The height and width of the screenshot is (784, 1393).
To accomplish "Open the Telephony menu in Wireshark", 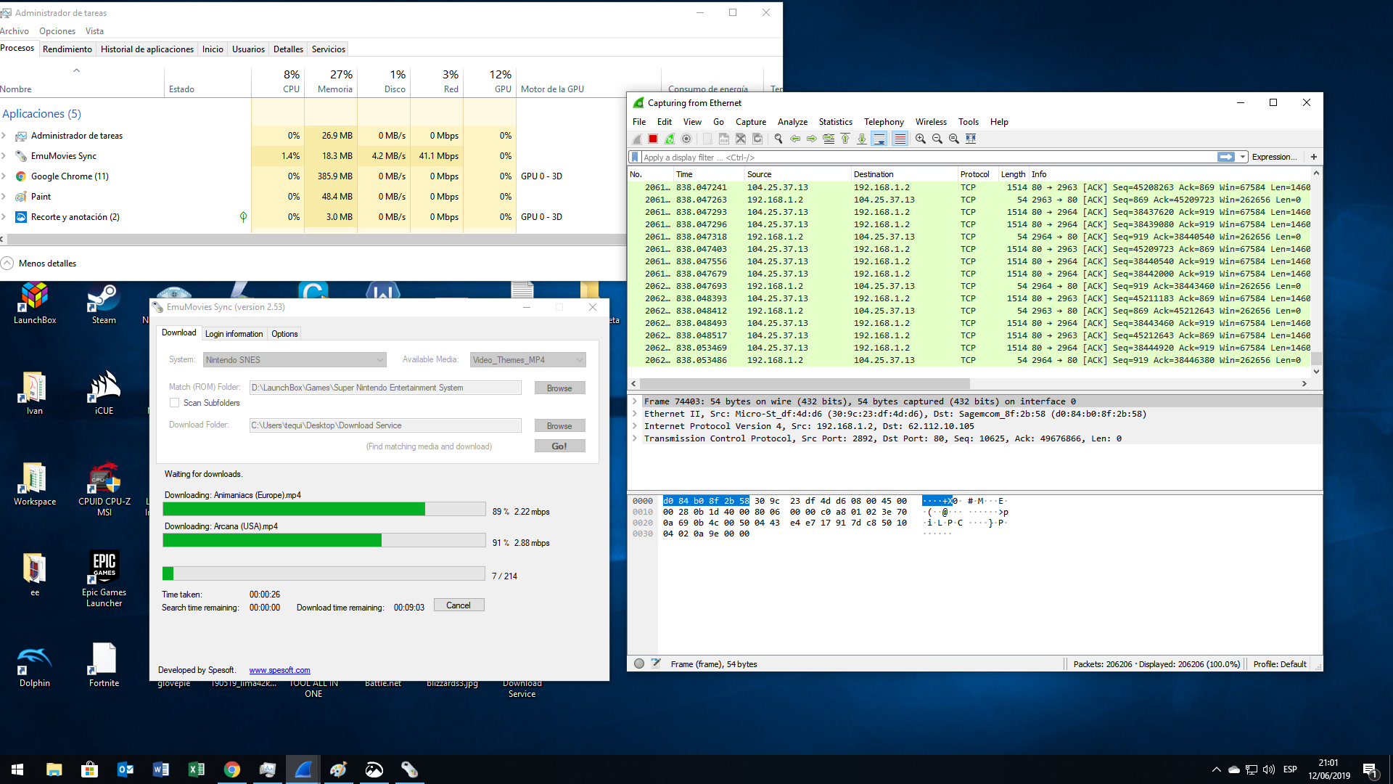I will click(x=884, y=122).
